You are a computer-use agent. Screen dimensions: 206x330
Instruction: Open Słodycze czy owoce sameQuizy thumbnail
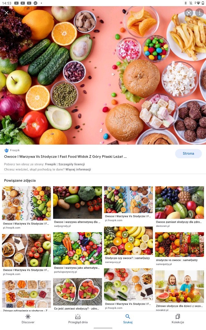128,241
